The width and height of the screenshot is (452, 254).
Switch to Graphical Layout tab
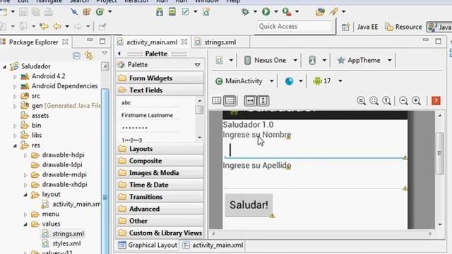(148, 245)
